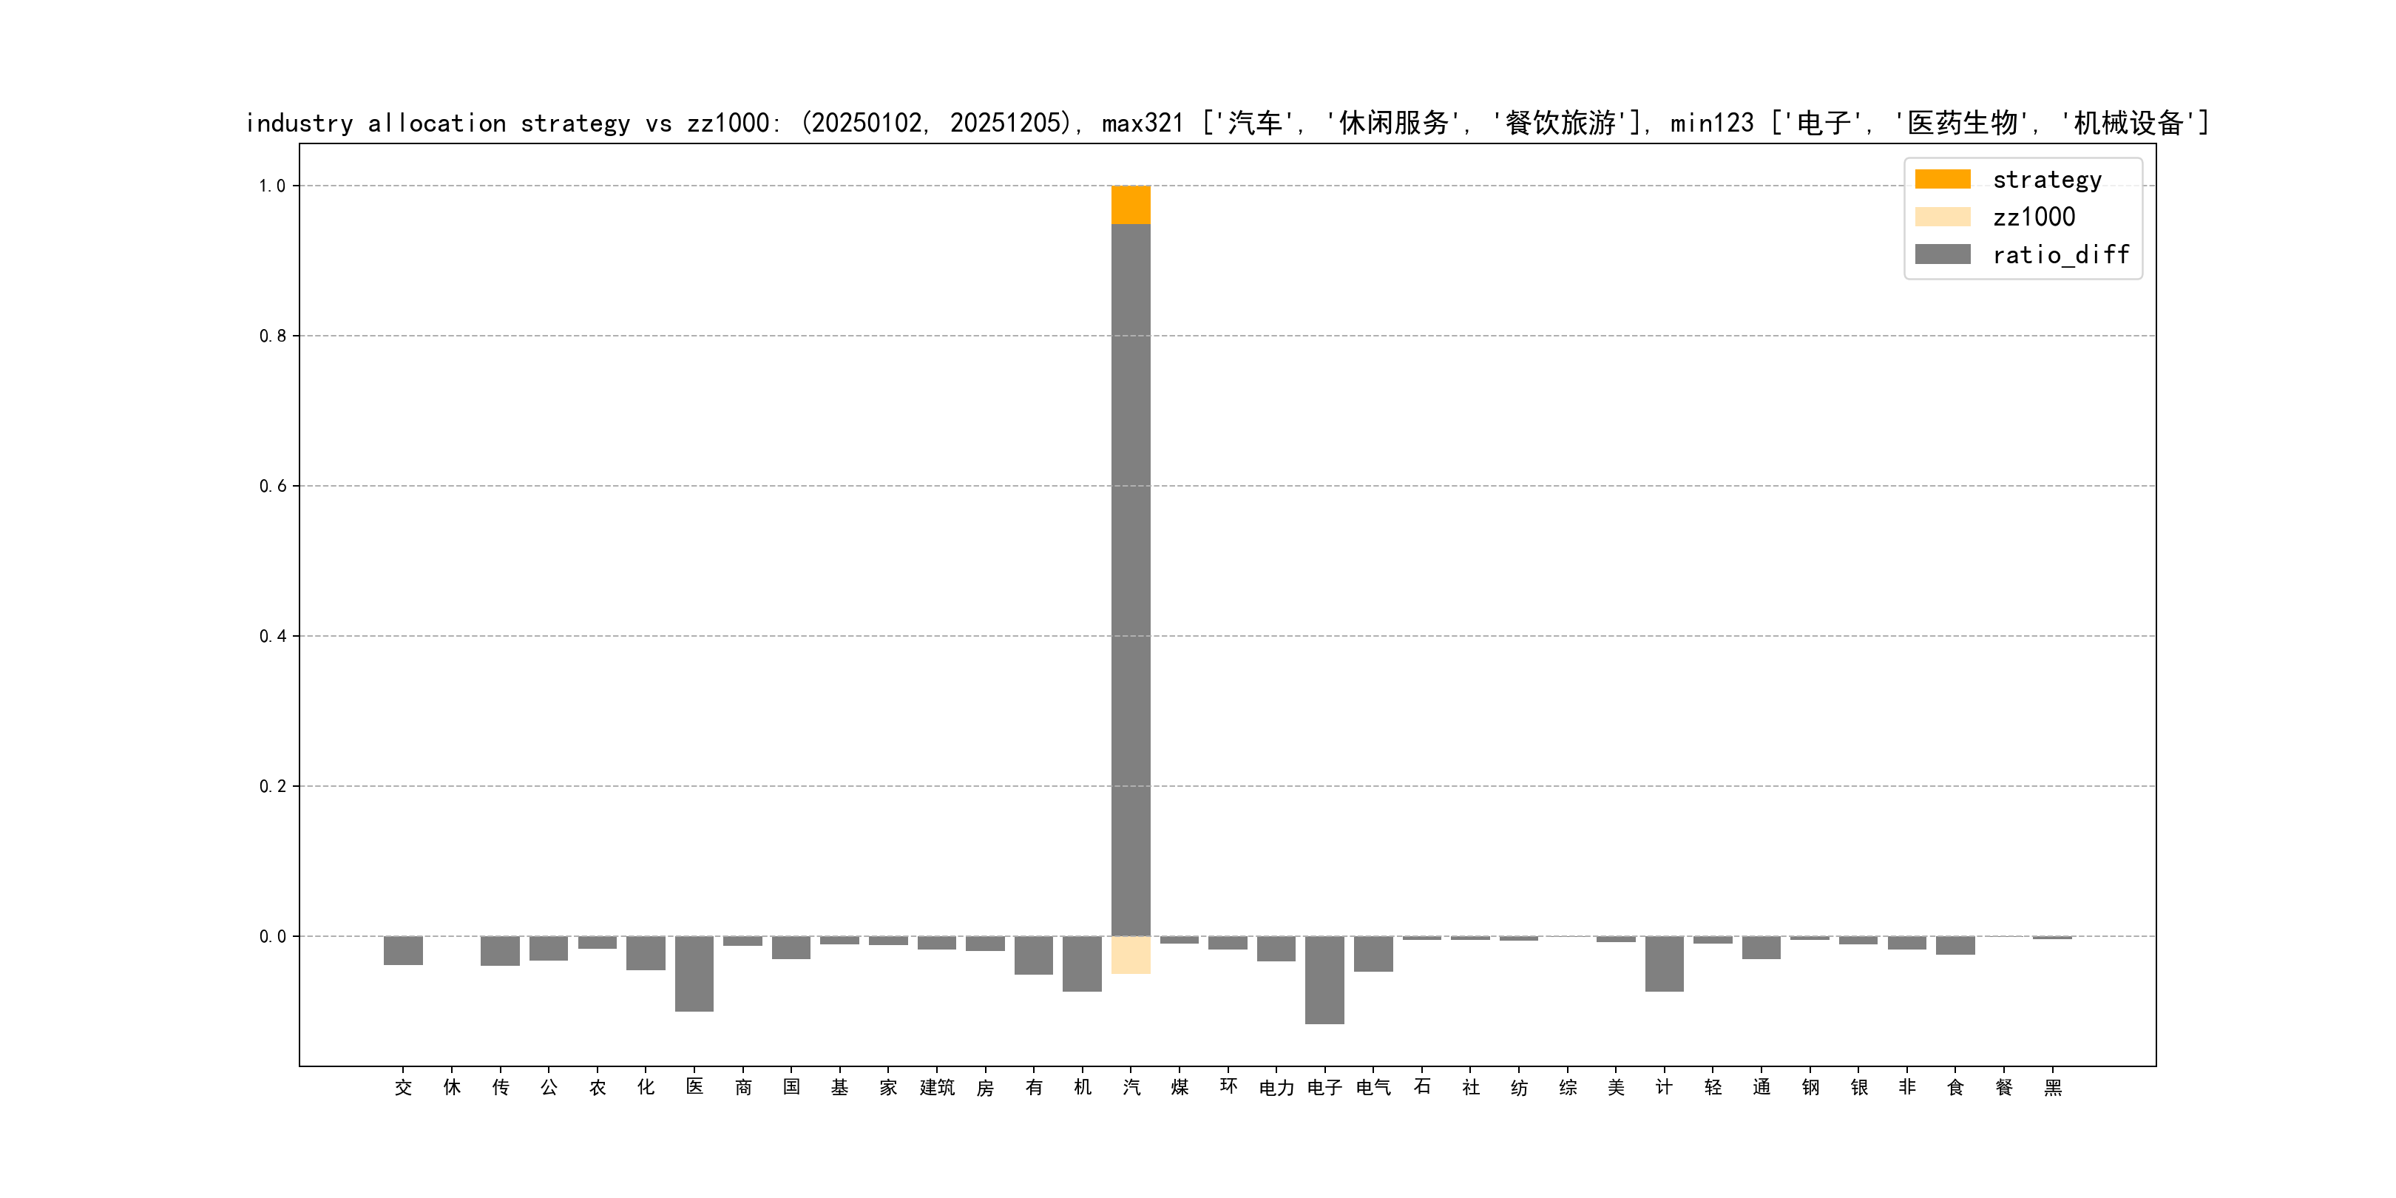2396x1198 pixels.
Task: Click the 黑 x-axis tick label
Action: point(2052,1087)
